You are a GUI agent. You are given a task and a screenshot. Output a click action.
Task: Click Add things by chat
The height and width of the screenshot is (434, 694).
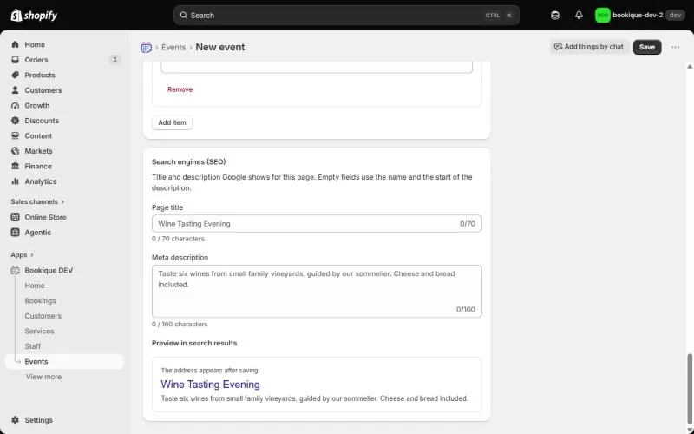pyautogui.click(x=589, y=47)
